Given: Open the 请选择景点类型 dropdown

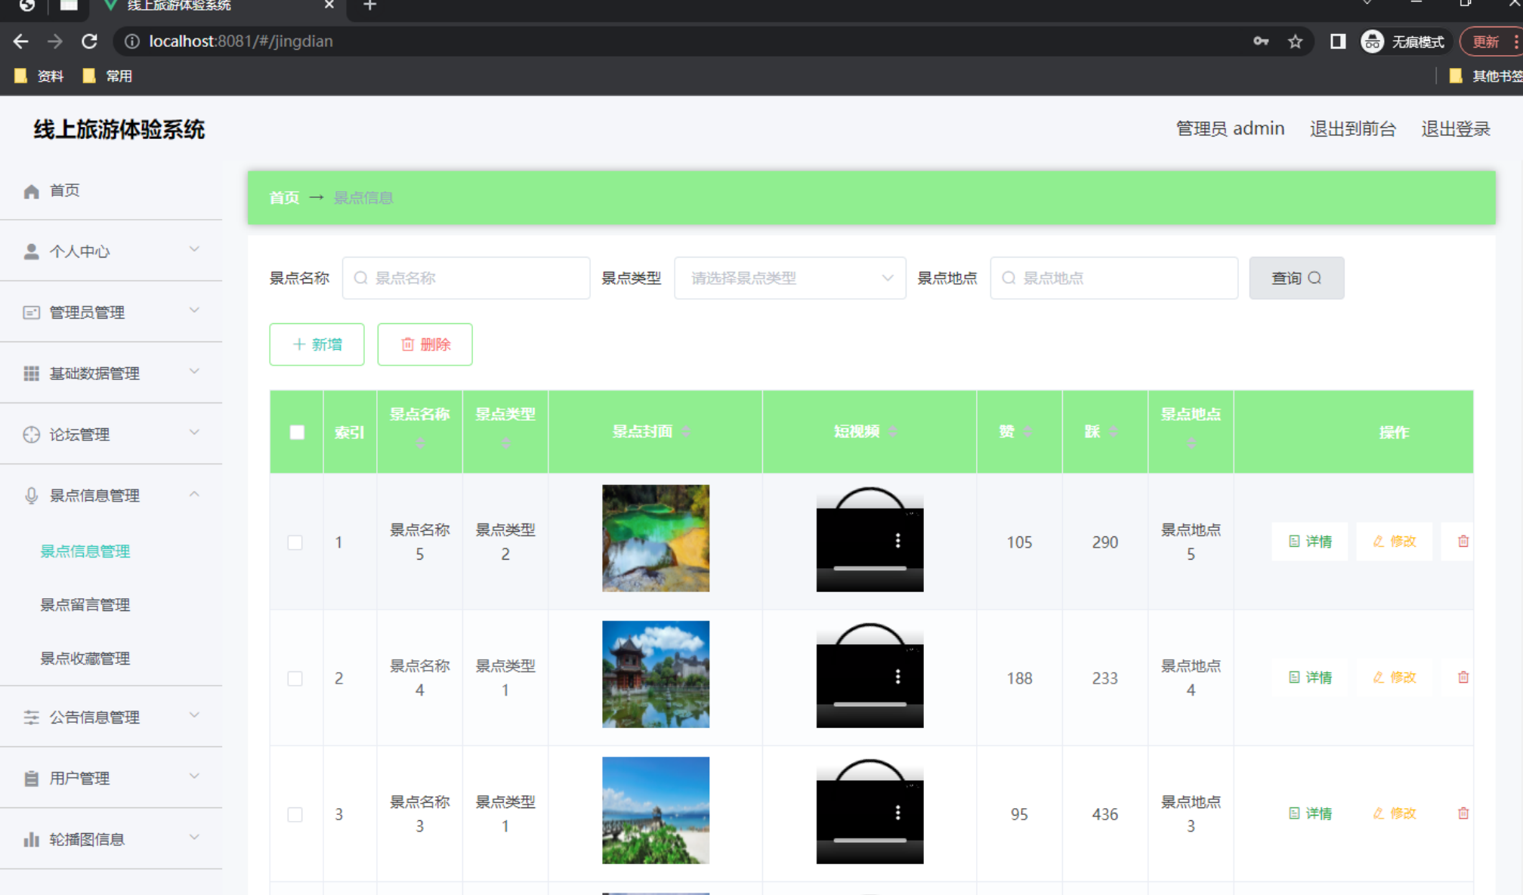Looking at the screenshot, I should [x=789, y=278].
